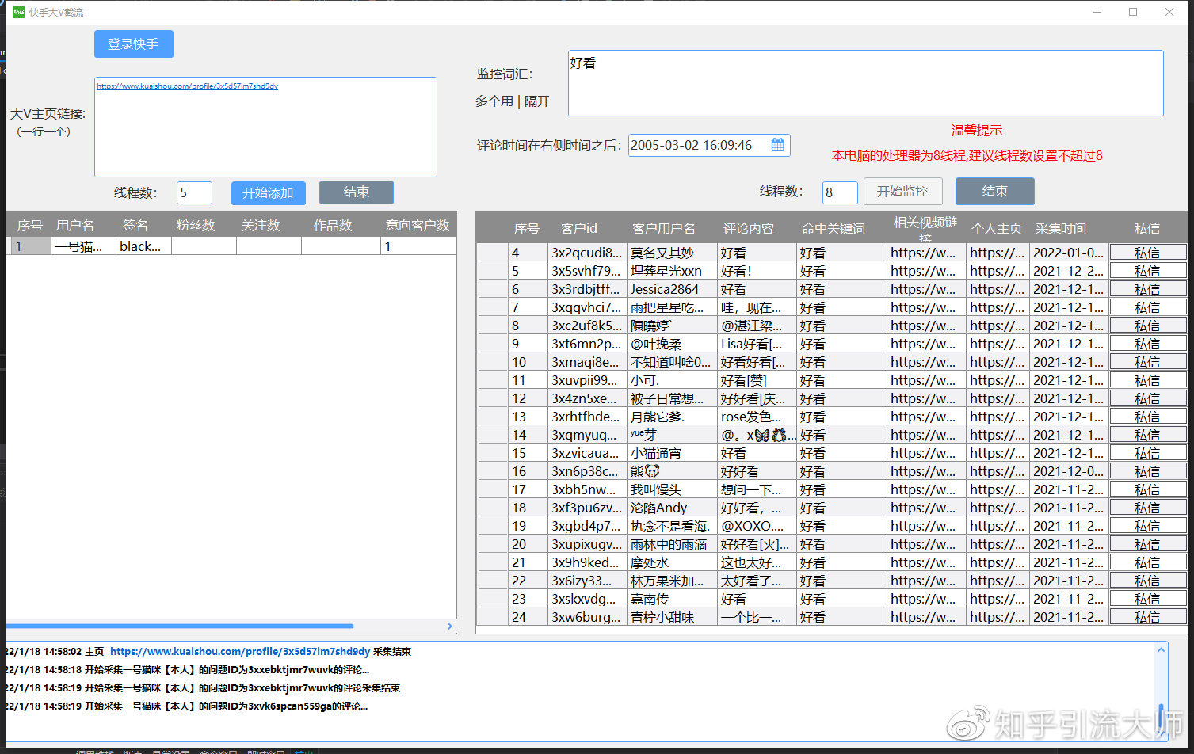This screenshot has height=754, width=1194.
Task: Select username cell 执念不是看海.
Action: click(672, 526)
